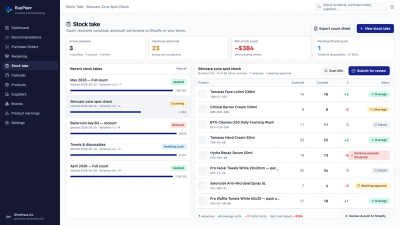Open the Suppliers page
This screenshot has width=400, height=225.
[30, 94]
